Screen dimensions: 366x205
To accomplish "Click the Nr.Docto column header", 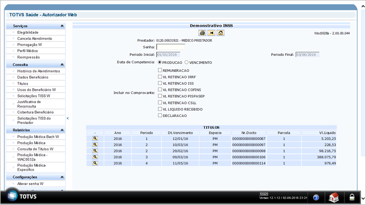I will coord(249,133).
